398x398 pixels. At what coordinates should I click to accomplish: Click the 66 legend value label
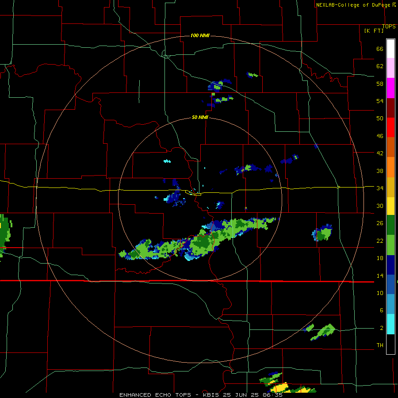(x=380, y=49)
